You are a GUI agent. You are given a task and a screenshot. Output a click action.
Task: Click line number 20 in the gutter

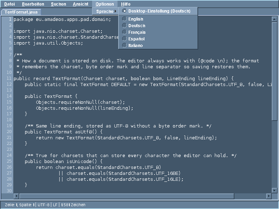[9, 132]
